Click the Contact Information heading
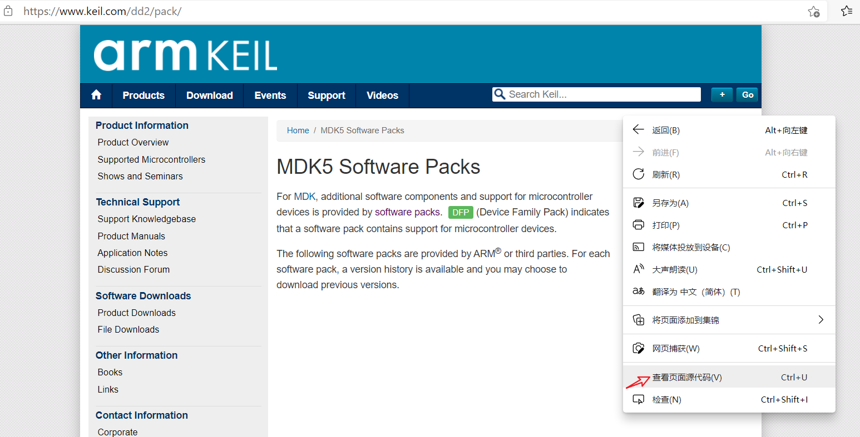The width and height of the screenshot is (860, 437). click(142, 415)
